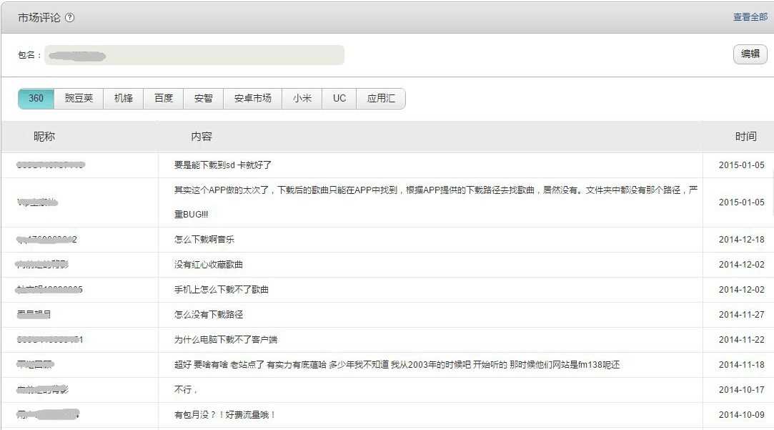Select the UC market tab
This screenshot has height=430, width=774.
(x=339, y=99)
